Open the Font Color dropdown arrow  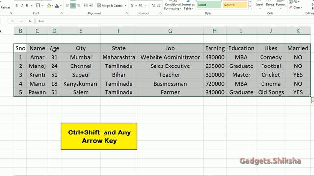tap(61, 6)
